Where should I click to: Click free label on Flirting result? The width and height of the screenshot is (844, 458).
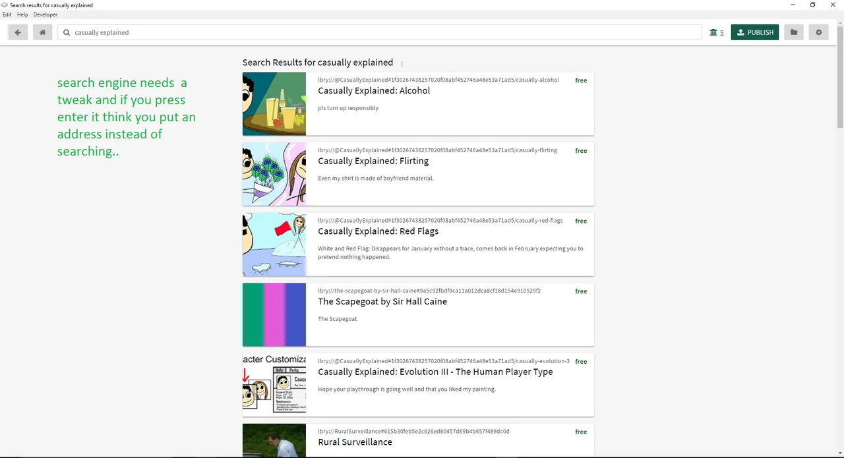coord(581,151)
